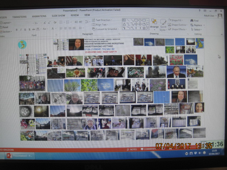This screenshot has height=170, width=227.
Task: Open the Notes pane
Action: tap(132, 149)
